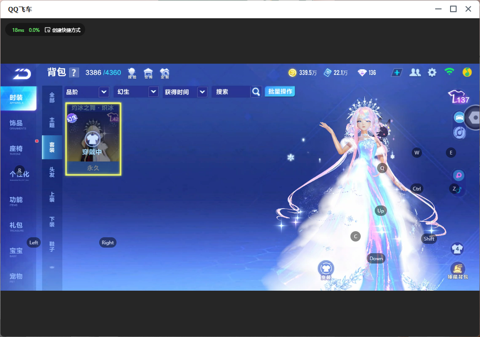Screen dimensions: 480x337
Task: Click the Up key overlay button
Action: (380, 211)
